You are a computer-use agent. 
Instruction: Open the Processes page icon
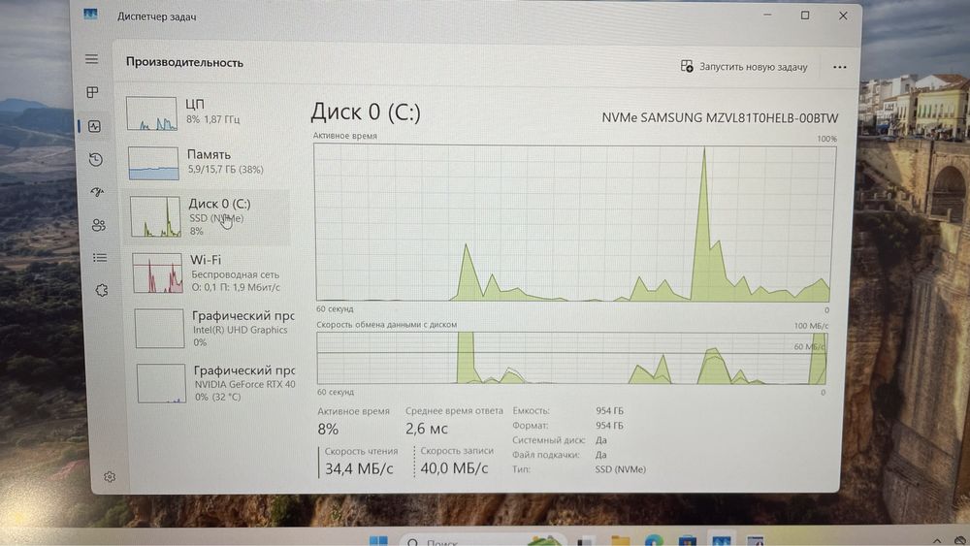[x=93, y=93]
